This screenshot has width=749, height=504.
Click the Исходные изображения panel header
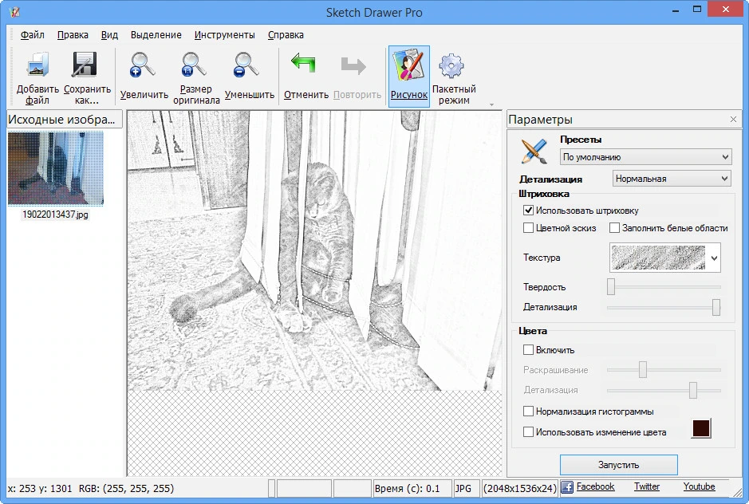pos(65,120)
